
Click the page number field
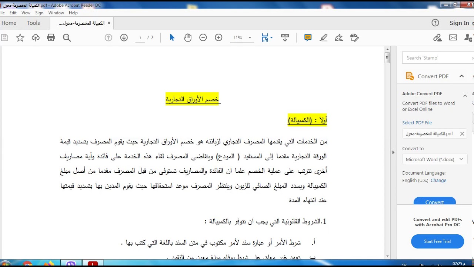click(140, 37)
